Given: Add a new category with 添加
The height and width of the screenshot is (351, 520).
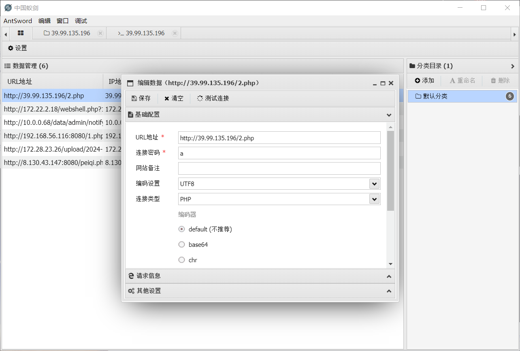Looking at the screenshot, I should [x=424, y=81].
